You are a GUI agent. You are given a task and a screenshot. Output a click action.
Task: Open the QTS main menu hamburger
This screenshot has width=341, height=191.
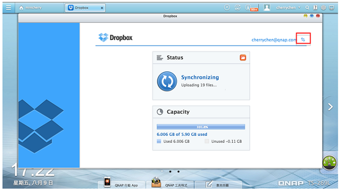coord(8,8)
